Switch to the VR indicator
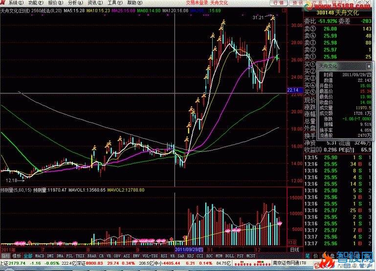The height and width of the screenshot is (271, 376). click(109, 256)
